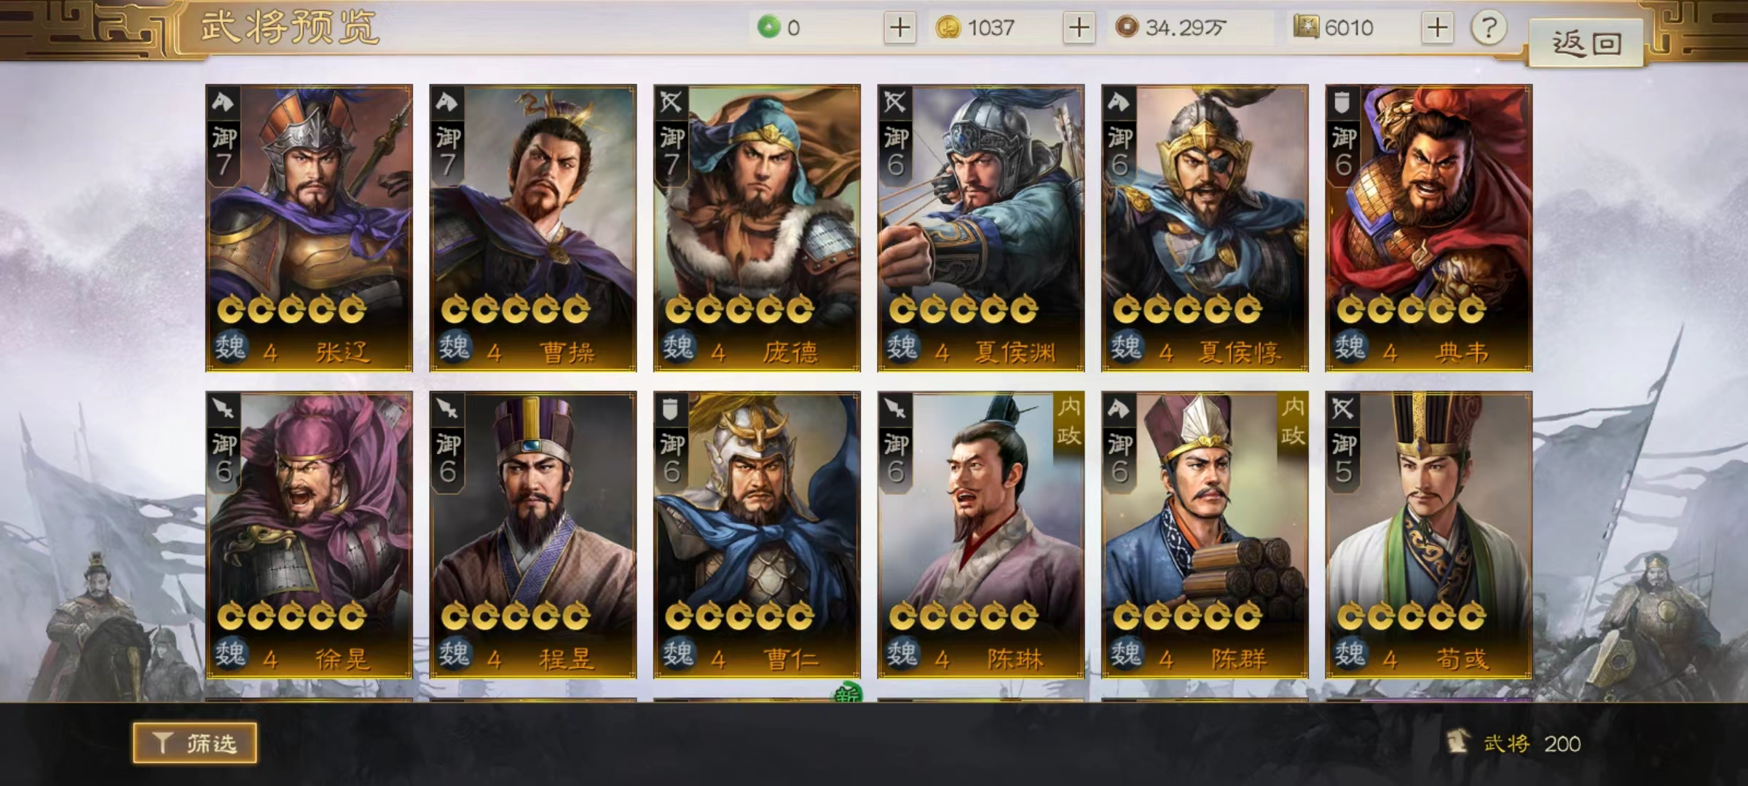Viewport: 1748px width, 786px height.
Task: Click the 内政 tag on Chen Qun card
Action: (x=1293, y=421)
